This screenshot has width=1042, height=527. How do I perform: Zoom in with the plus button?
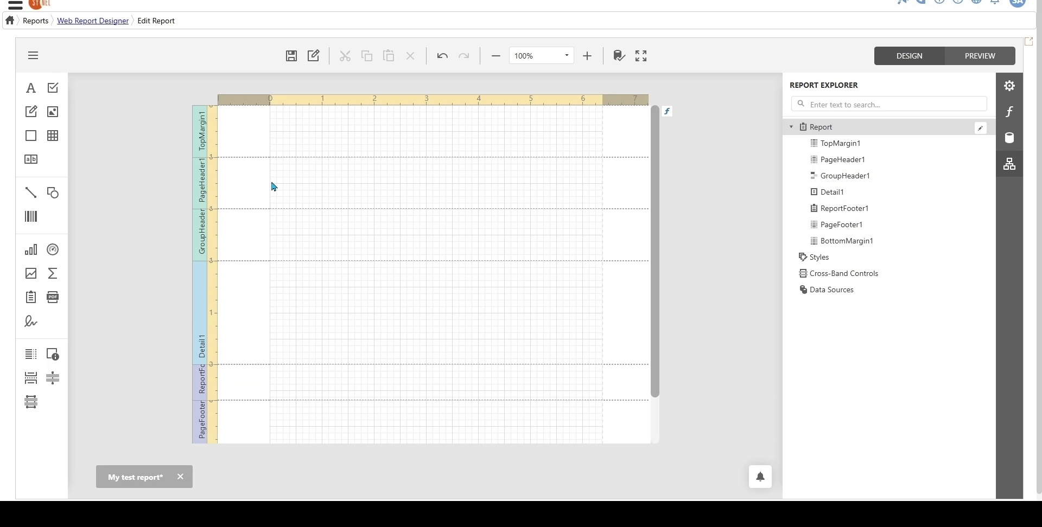587,56
